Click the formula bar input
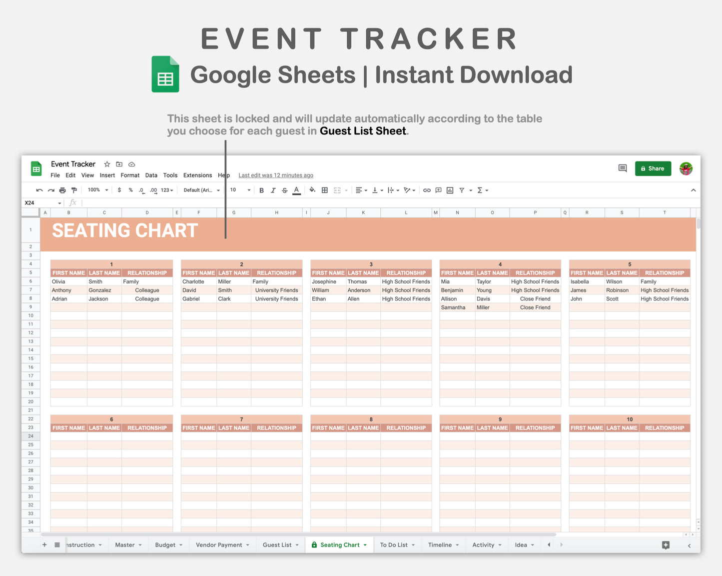722x576 pixels. [x=200, y=202]
